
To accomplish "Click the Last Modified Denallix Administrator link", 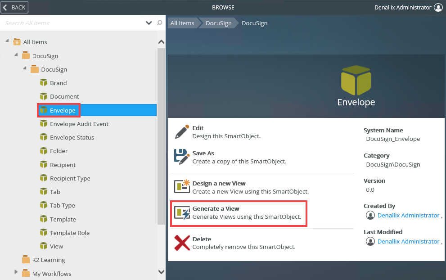I will 409,241.
